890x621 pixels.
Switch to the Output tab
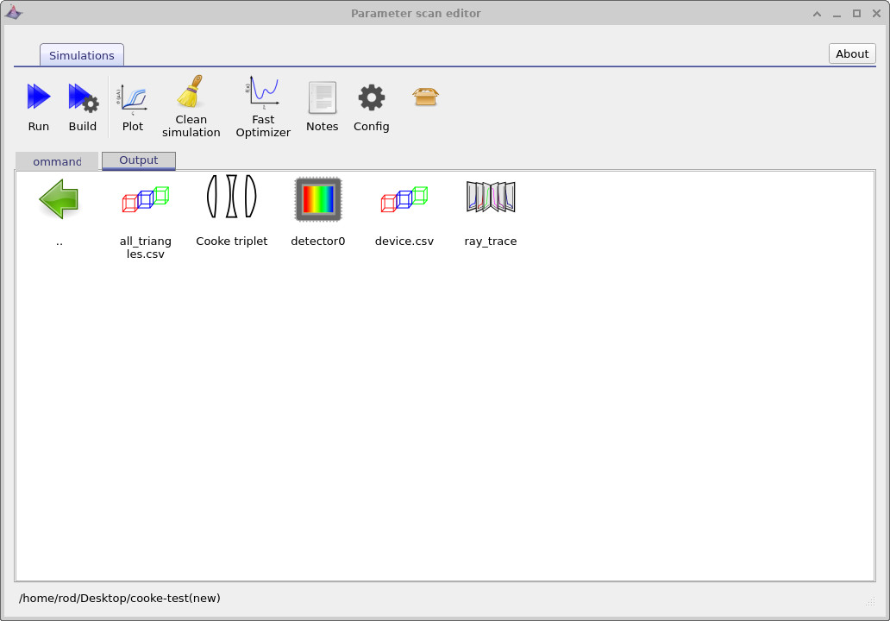coord(138,160)
